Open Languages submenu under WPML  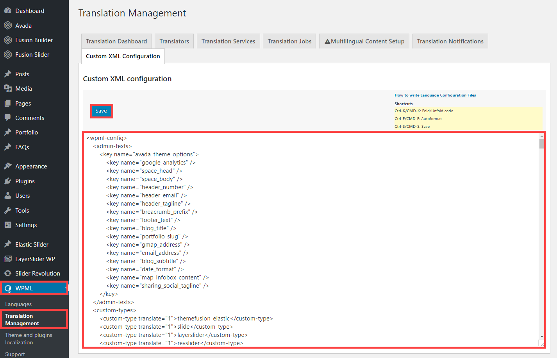18,304
